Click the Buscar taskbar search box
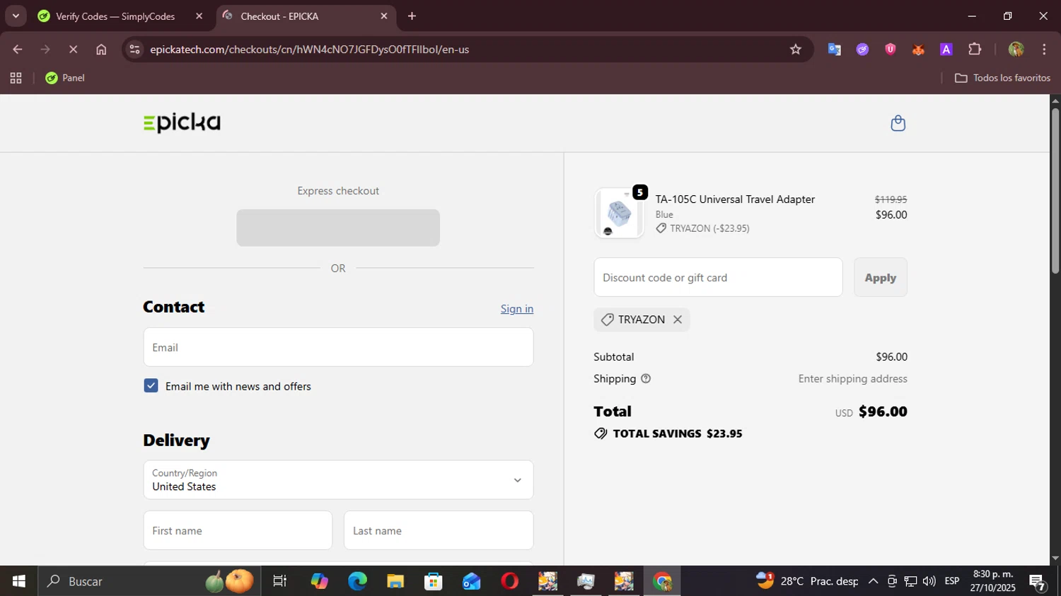 coord(149,581)
